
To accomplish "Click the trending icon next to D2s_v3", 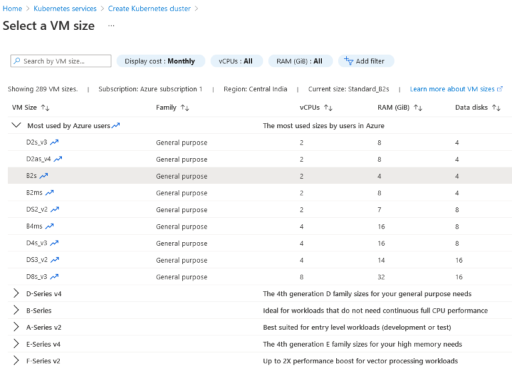I will click(x=54, y=142).
